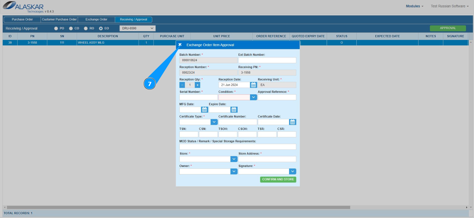Screen dimensions: 474x218
Task: Switch to the Customer Purchase Order tab
Action: [x=59, y=20]
